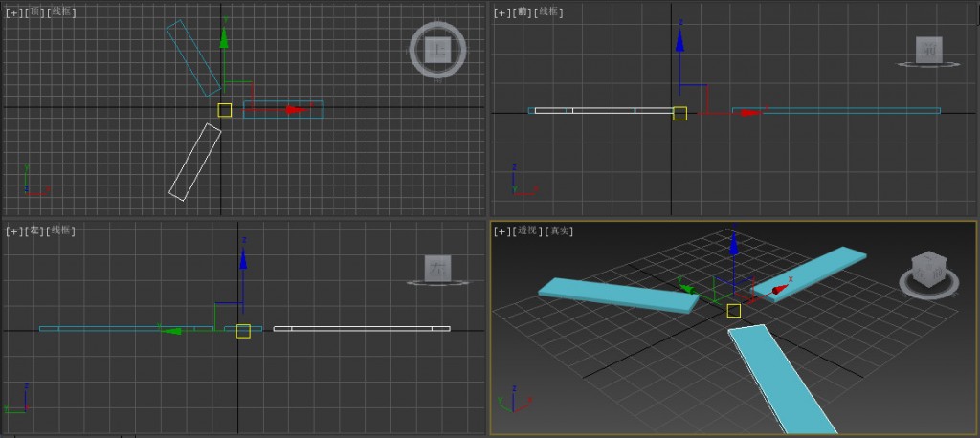Open the 前 view label menu

point(523,12)
